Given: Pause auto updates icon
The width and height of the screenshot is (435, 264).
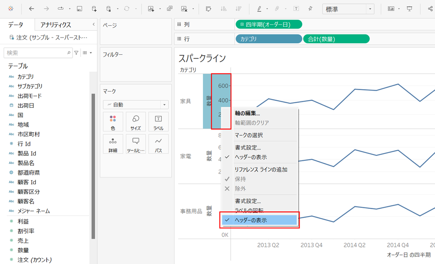Looking at the screenshot, I should coord(109,9).
